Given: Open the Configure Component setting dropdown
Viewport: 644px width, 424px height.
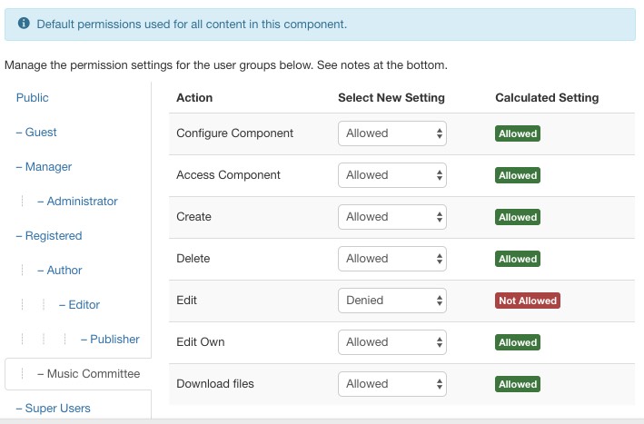Looking at the screenshot, I should pos(392,133).
